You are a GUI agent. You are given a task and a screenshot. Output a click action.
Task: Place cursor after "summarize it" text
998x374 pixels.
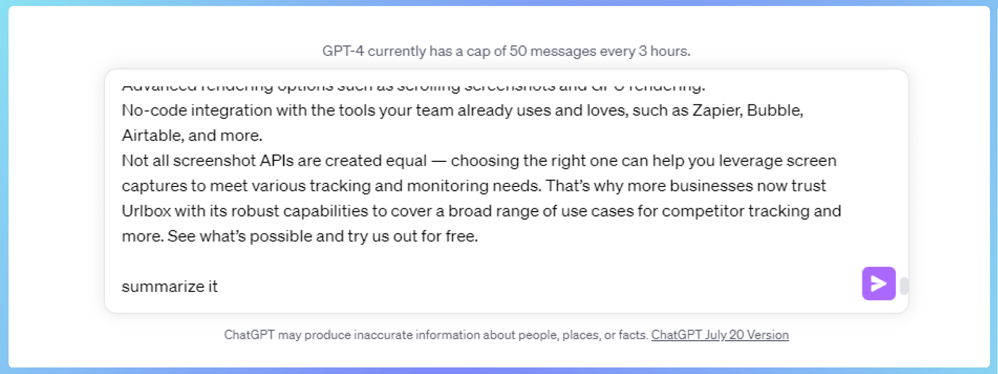pos(219,286)
